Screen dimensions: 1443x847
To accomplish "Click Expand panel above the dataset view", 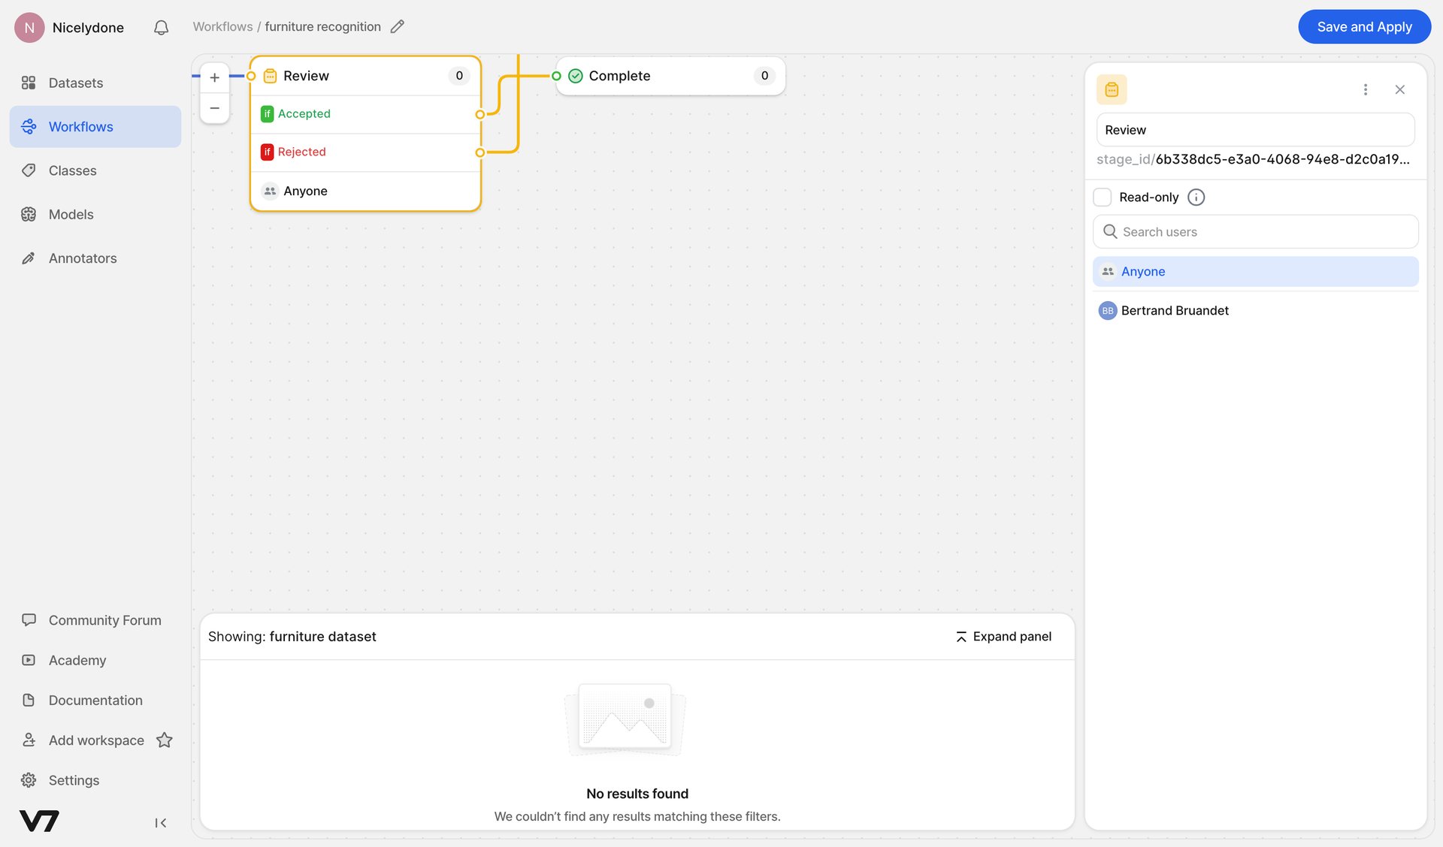I will tap(1003, 636).
